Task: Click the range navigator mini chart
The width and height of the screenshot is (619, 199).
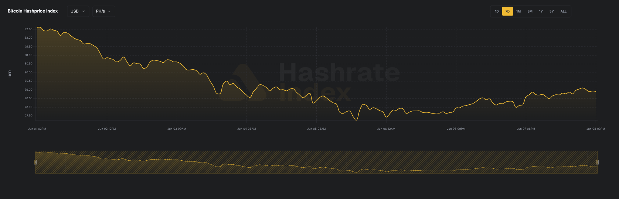Action: coord(316,162)
